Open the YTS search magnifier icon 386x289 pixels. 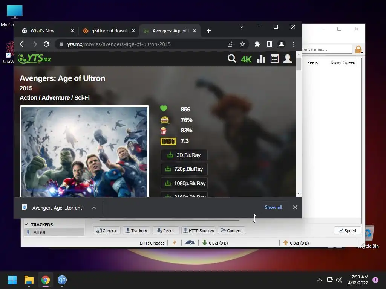tap(232, 59)
